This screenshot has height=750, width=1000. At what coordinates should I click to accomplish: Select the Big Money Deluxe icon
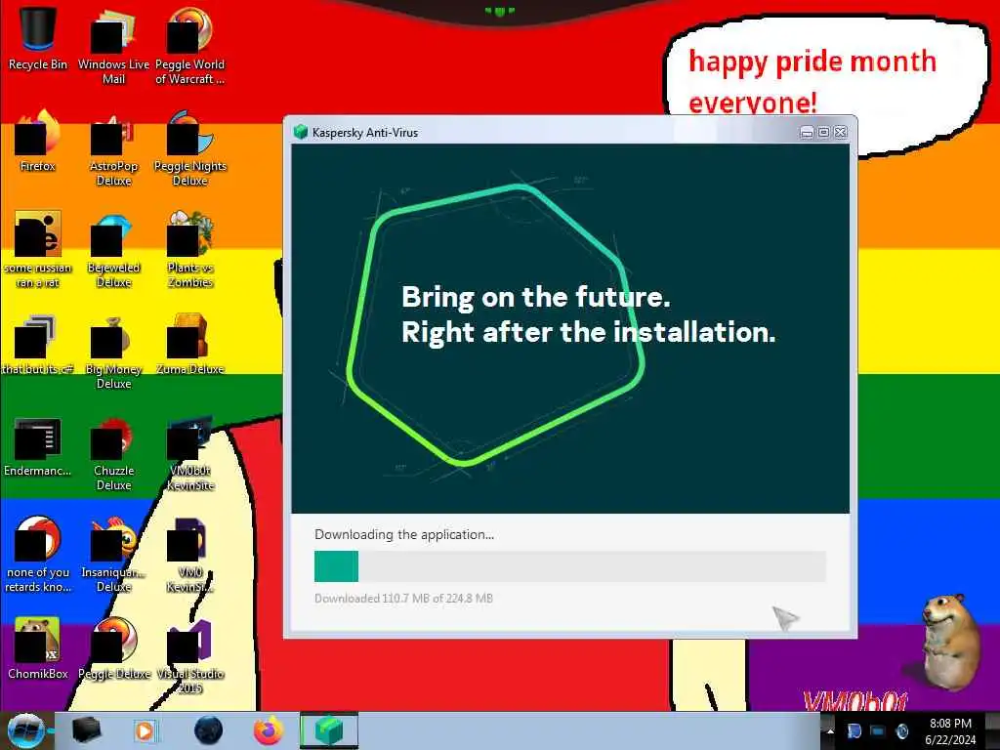tap(113, 352)
